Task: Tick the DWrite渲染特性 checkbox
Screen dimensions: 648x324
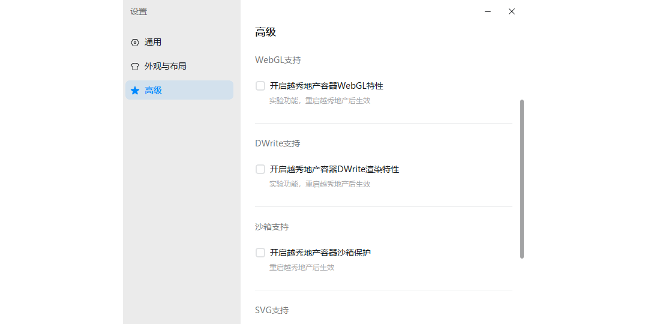Action: 260,169
